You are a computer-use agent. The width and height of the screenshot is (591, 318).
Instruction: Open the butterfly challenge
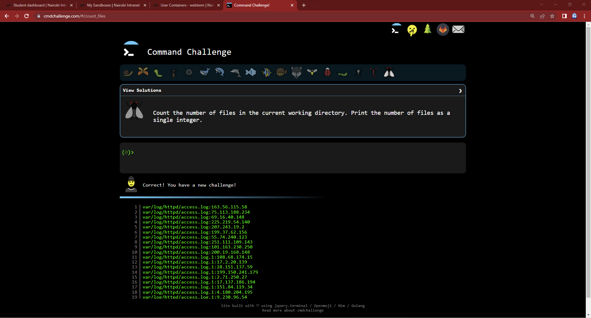click(143, 72)
